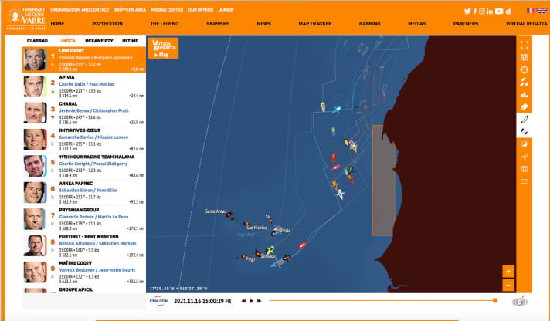This screenshot has height=321, width=550.
Task: Toggle the boats display icon
Action: pos(524,132)
